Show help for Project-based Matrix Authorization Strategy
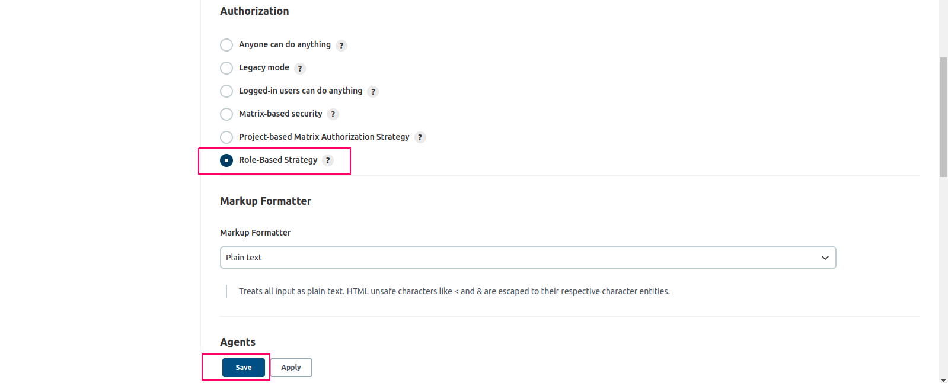 (420, 137)
